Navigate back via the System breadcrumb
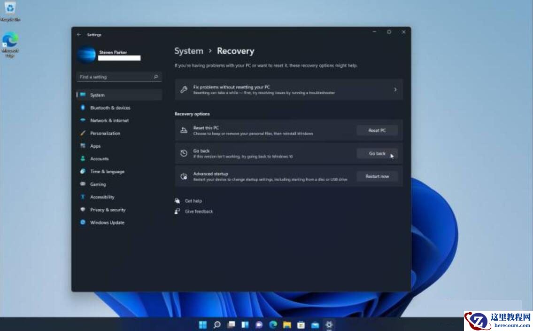 pyautogui.click(x=189, y=51)
